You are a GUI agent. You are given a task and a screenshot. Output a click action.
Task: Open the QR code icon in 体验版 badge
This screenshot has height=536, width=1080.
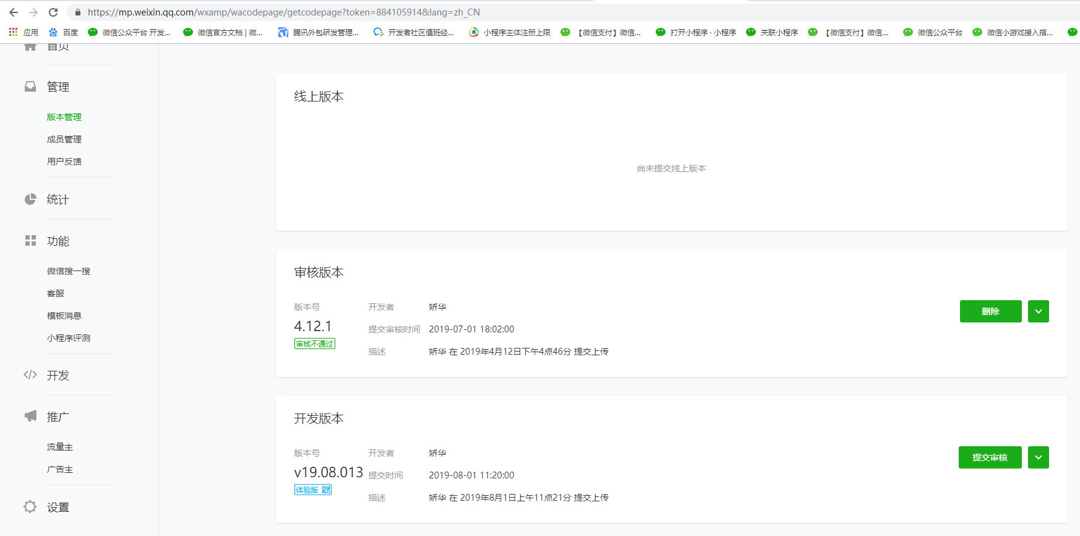(326, 490)
